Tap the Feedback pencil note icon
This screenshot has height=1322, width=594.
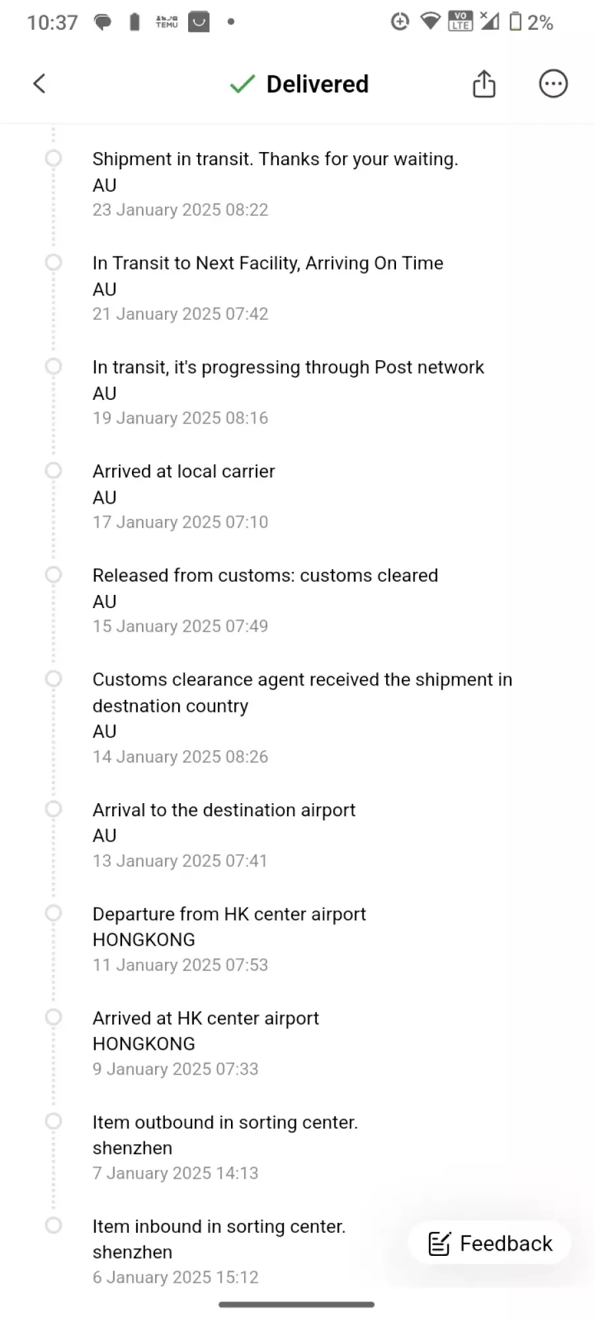click(439, 1243)
